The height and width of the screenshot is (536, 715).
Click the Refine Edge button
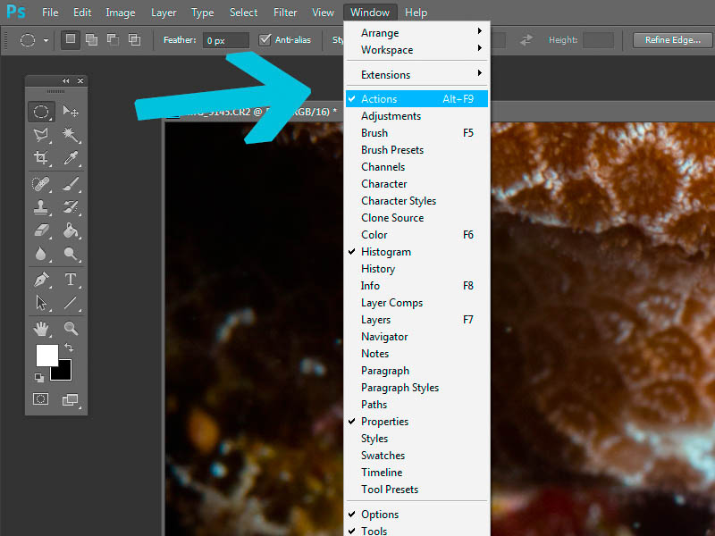[673, 40]
